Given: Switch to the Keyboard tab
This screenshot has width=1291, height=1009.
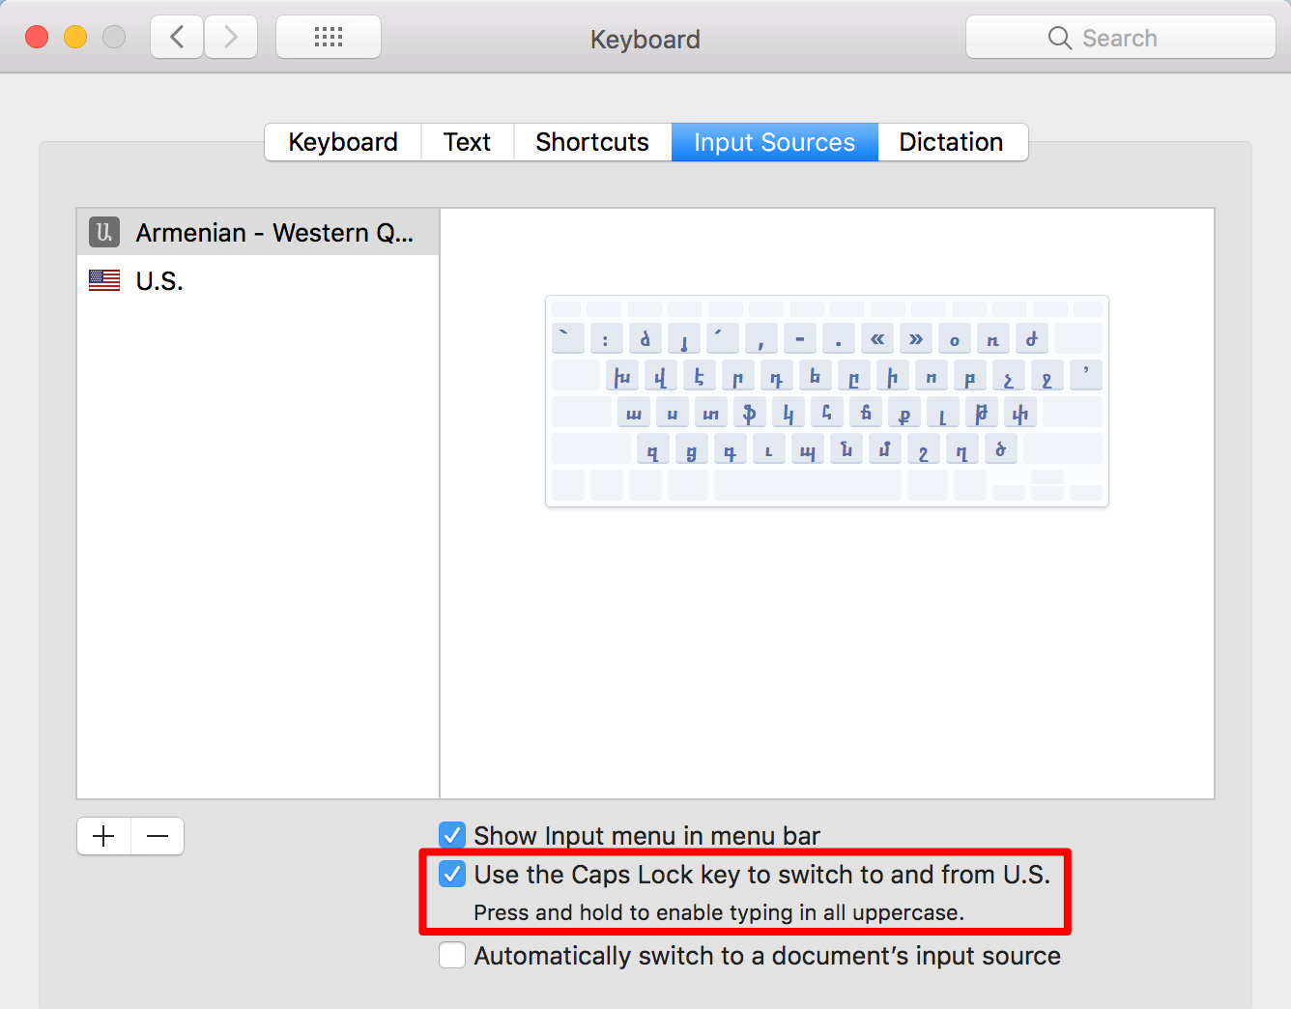Looking at the screenshot, I should coord(343,142).
